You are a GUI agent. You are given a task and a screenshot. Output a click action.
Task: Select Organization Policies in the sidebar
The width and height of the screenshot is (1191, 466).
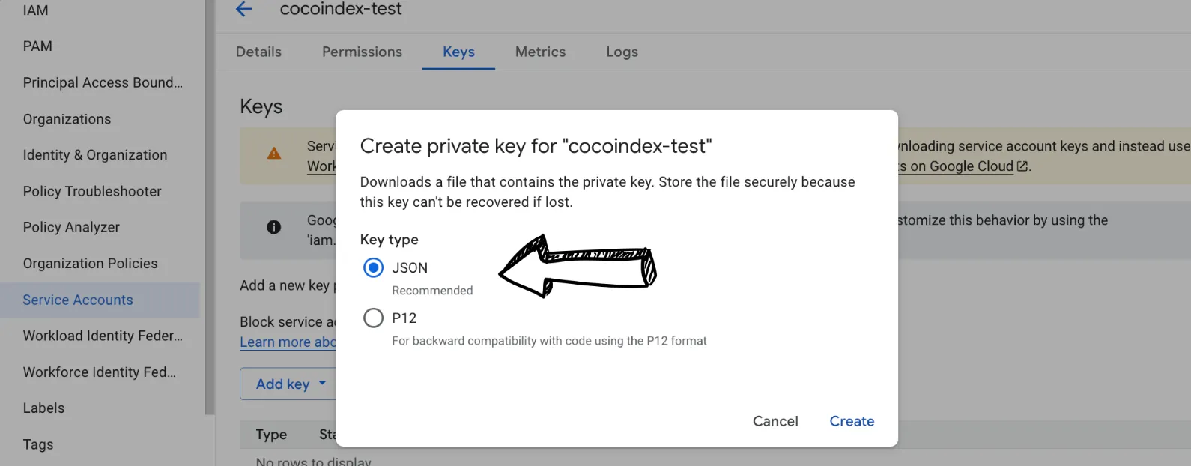90,263
